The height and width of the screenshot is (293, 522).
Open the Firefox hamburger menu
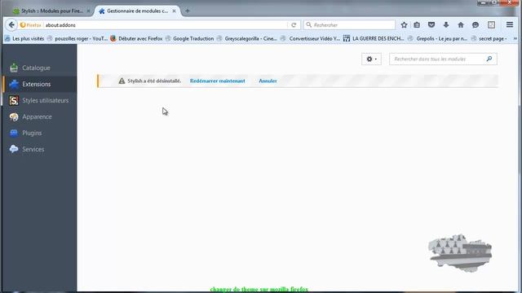tap(509, 25)
